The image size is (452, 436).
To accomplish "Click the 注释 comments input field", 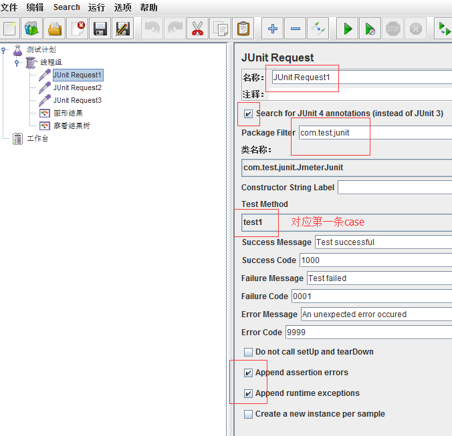I will (x=360, y=94).
